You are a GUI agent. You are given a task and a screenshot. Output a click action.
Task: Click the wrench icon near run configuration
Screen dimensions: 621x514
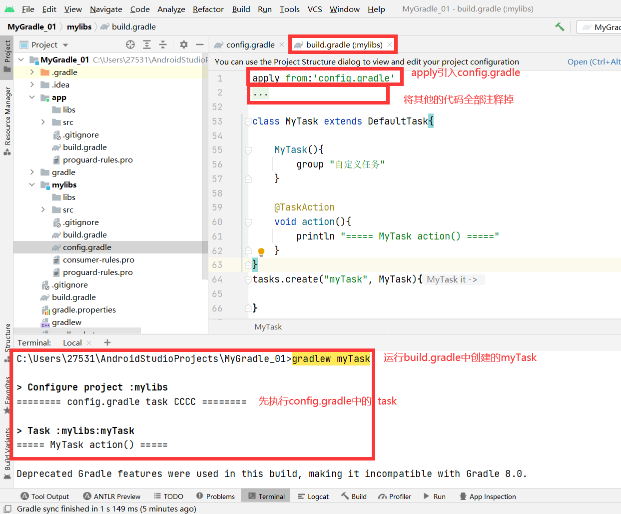point(559,26)
